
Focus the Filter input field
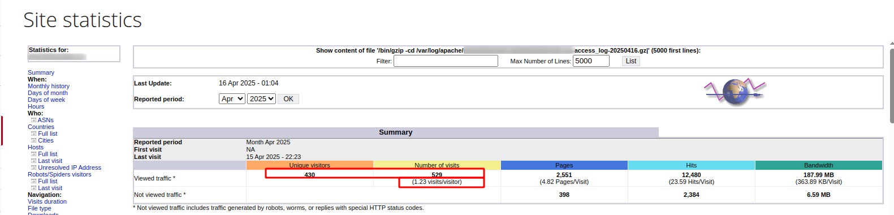(x=446, y=61)
